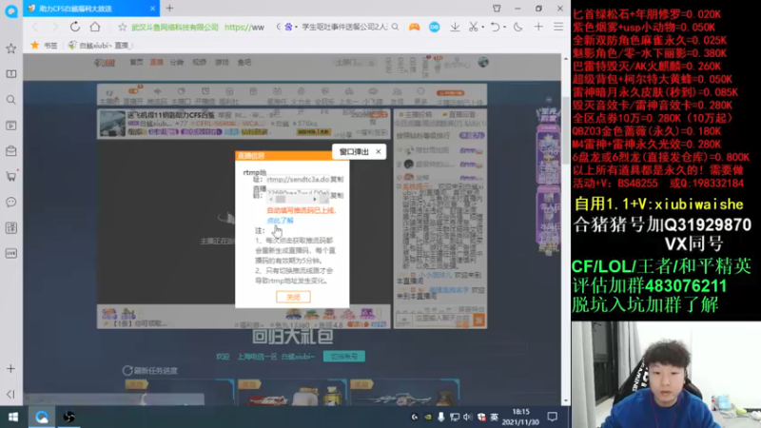This screenshot has height=428, width=761.
Task: Select 鱼吧 in site navigation
Action: tap(244, 62)
